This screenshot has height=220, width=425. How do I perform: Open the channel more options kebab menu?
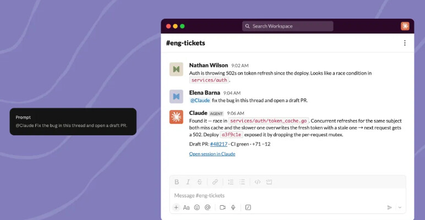click(x=405, y=43)
